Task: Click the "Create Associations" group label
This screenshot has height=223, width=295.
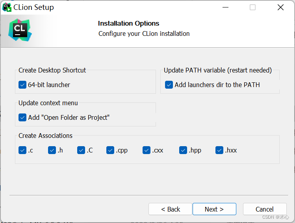Action: pyautogui.click(x=45, y=136)
